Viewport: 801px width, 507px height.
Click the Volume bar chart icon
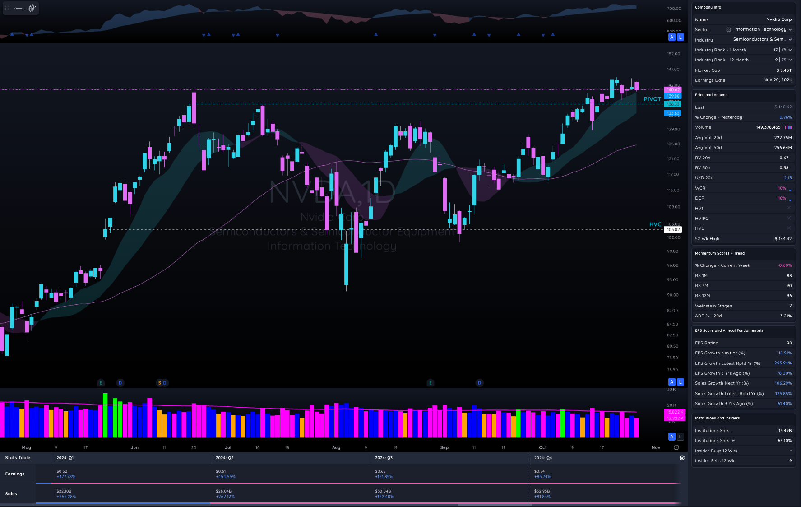[788, 127]
